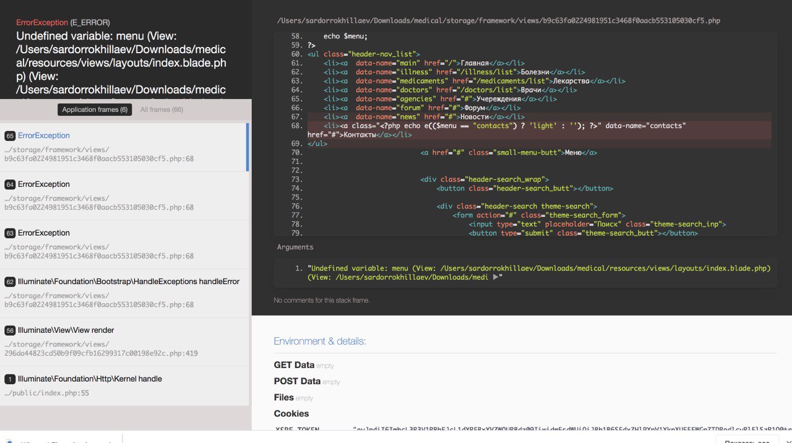Open frame 62 HandleExceptions handleError
The height and width of the screenshot is (443, 792).
tap(123, 293)
